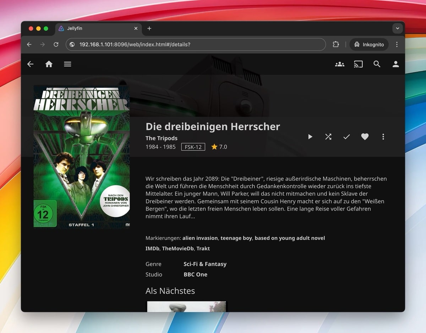Open the IMDb link
Screen dimensions: 426x333
[152, 249]
